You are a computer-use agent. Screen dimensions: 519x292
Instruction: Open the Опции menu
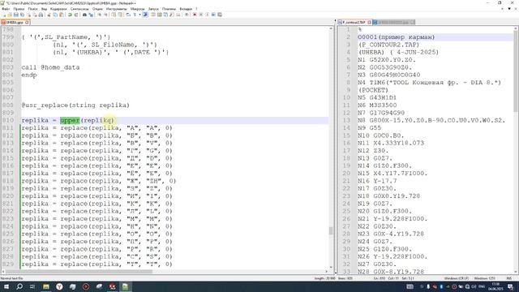pyautogui.click(x=97, y=9)
